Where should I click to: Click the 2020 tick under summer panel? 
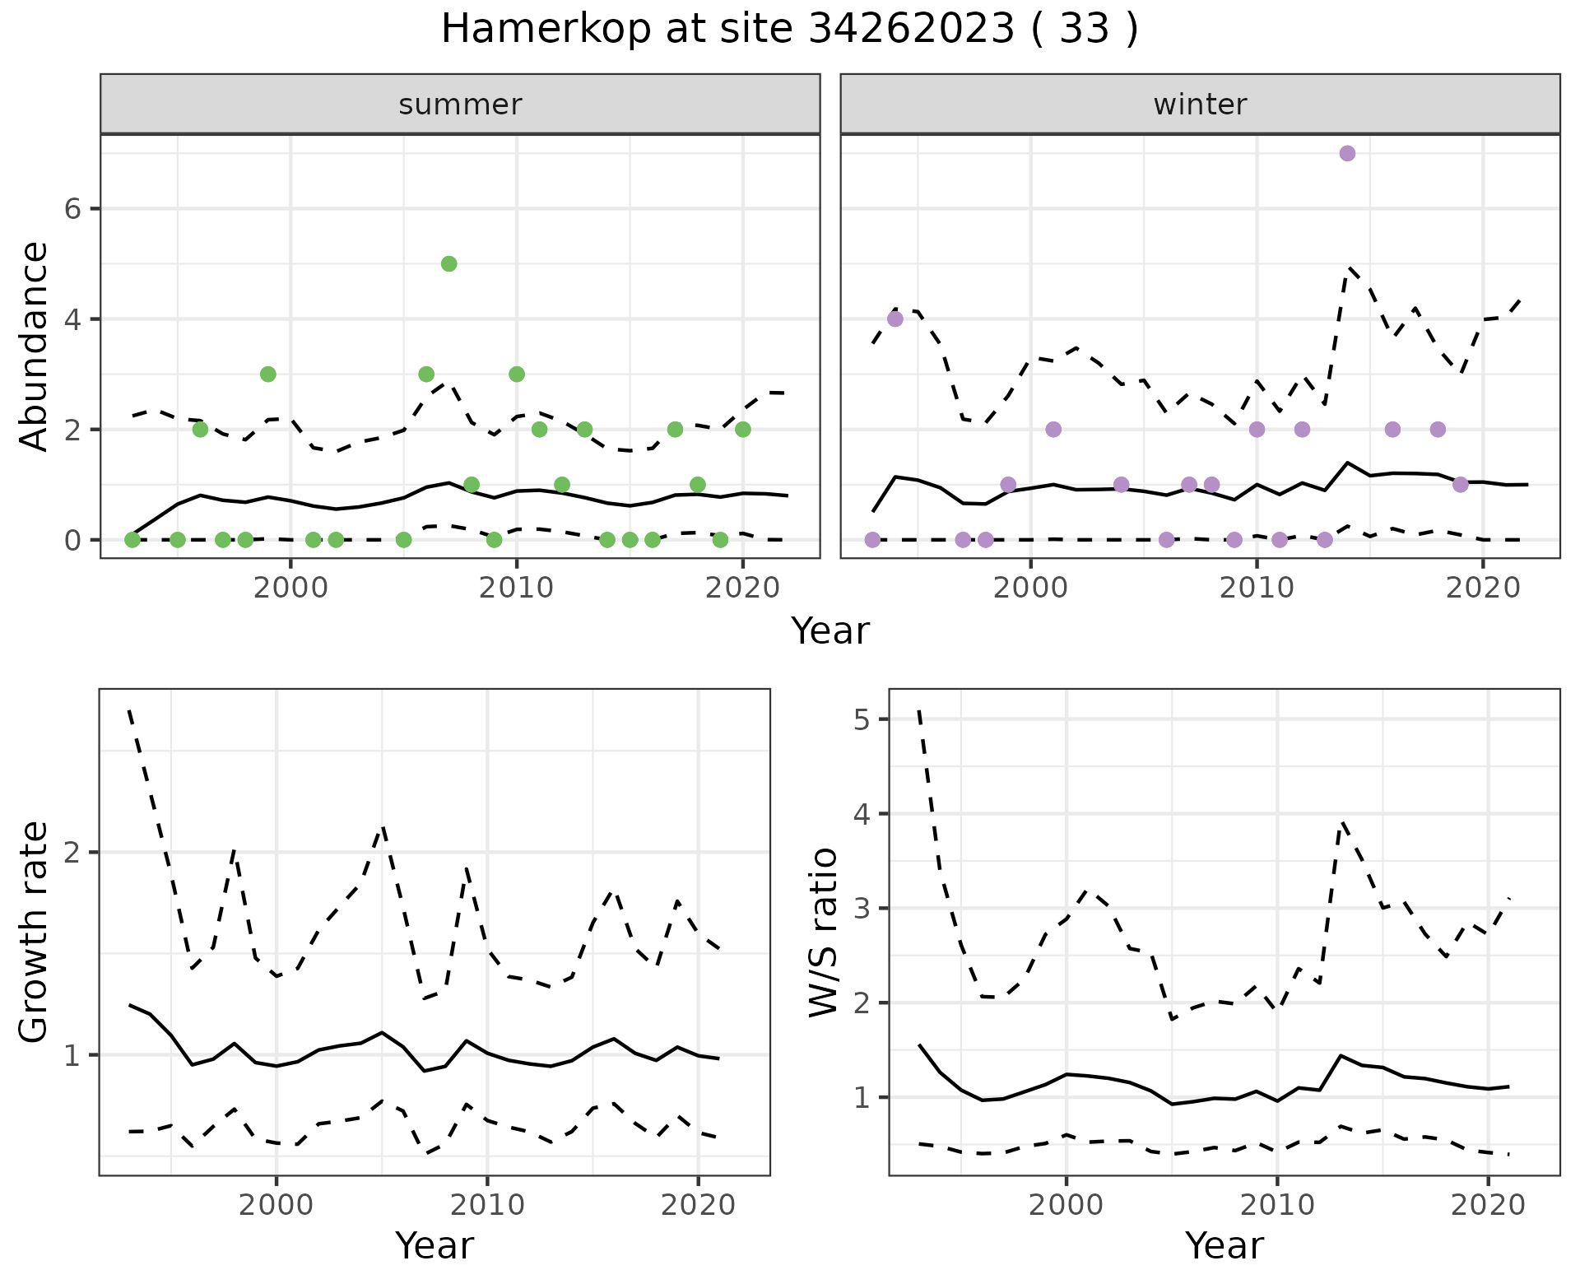point(742,588)
